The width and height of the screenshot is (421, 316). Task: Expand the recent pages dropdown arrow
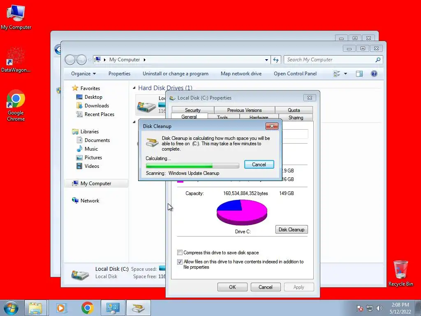coord(89,60)
